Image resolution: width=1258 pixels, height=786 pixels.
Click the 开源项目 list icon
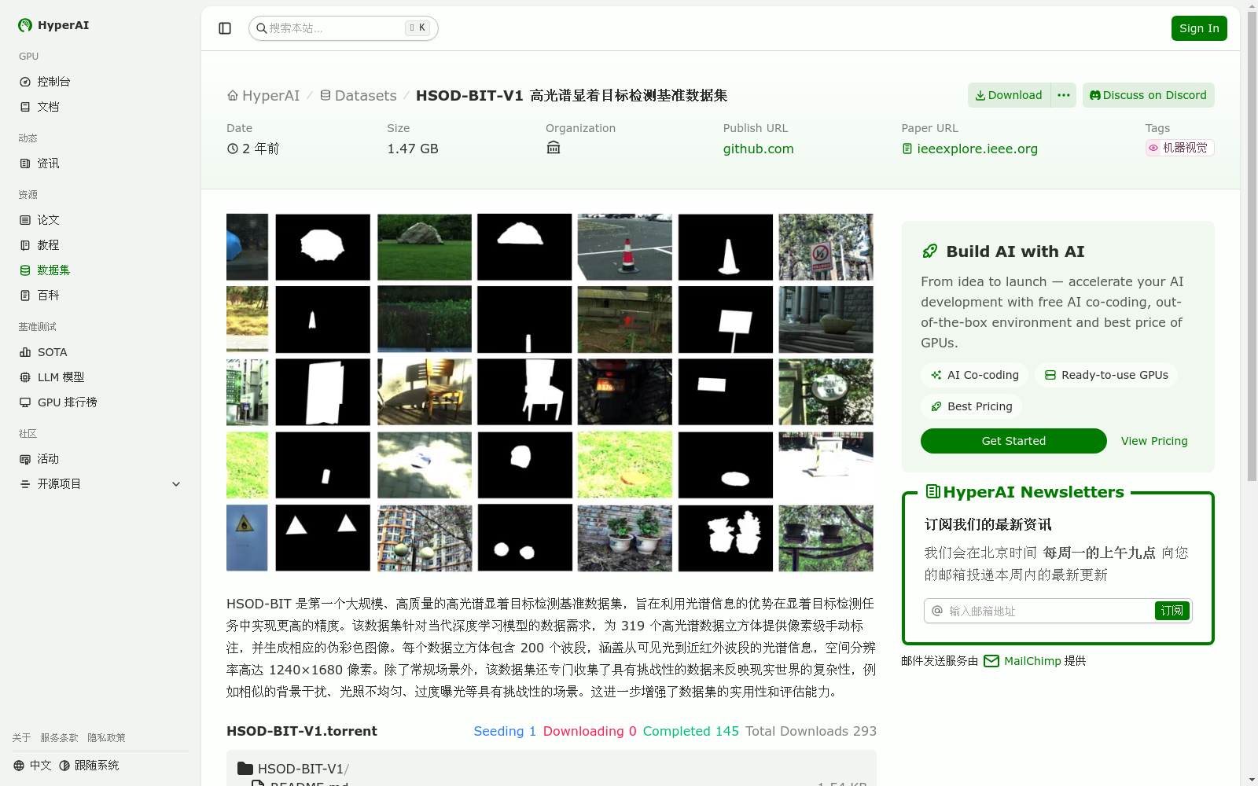tap(25, 484)
